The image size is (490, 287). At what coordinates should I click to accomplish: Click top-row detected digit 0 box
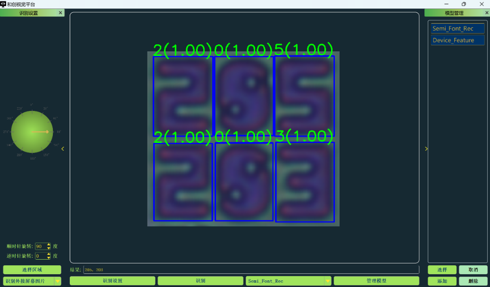click(244, 96)
